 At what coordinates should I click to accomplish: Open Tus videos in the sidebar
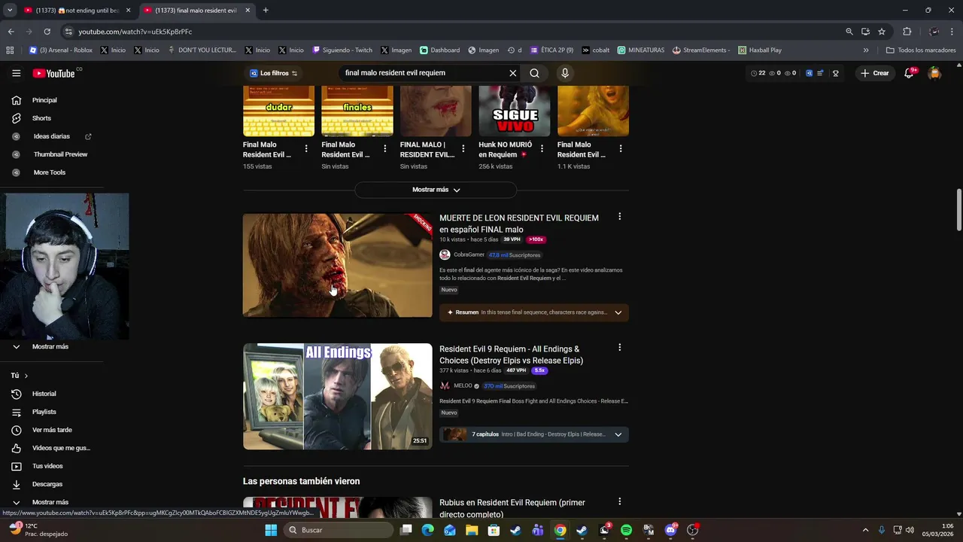coord(47,466)
